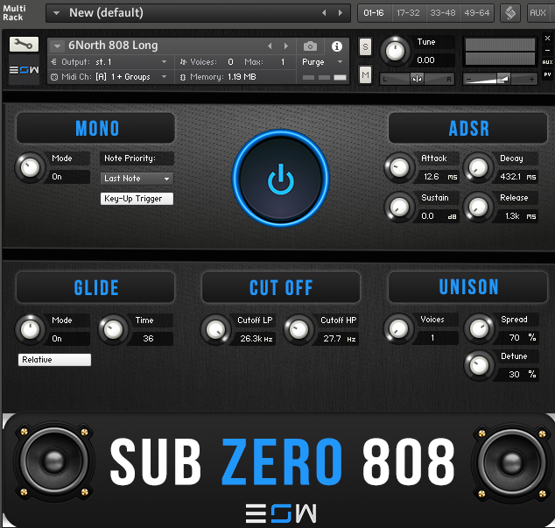Click the UNISON section header
This screenshot has width=555, height=528.
(x=468, y=287)
